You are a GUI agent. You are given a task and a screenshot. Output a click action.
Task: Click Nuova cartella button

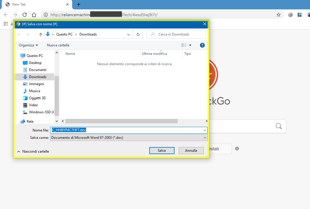pos(58,45)
